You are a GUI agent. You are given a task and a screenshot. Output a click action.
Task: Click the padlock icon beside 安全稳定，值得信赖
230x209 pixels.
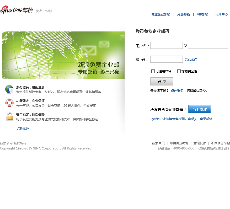coord(10,117)
